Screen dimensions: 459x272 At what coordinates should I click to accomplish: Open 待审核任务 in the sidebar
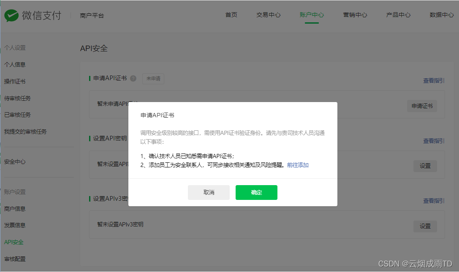point(18,98)
